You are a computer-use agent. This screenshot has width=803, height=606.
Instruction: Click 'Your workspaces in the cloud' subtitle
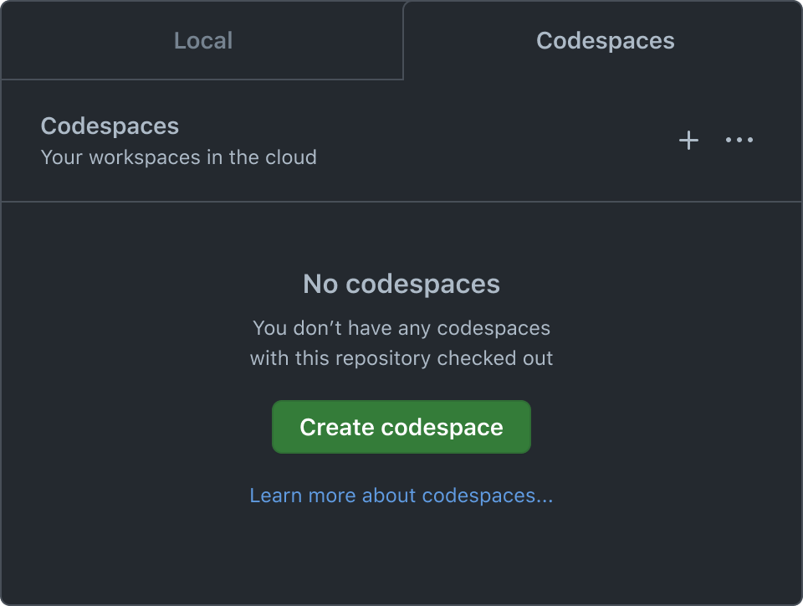[x=178, y=157]
